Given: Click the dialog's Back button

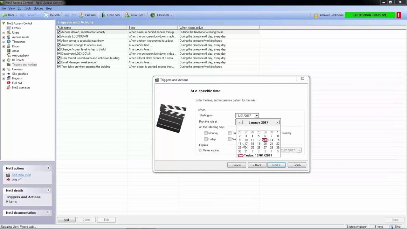Looking at the screenshot, I should coord(257,165).
